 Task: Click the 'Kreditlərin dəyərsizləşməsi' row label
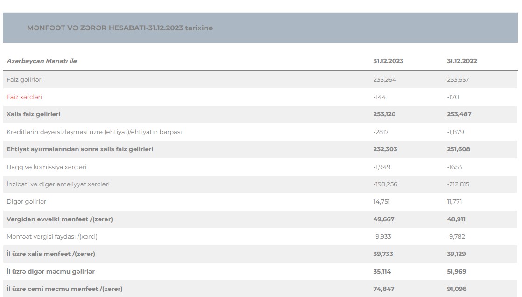tap(94, 132)
